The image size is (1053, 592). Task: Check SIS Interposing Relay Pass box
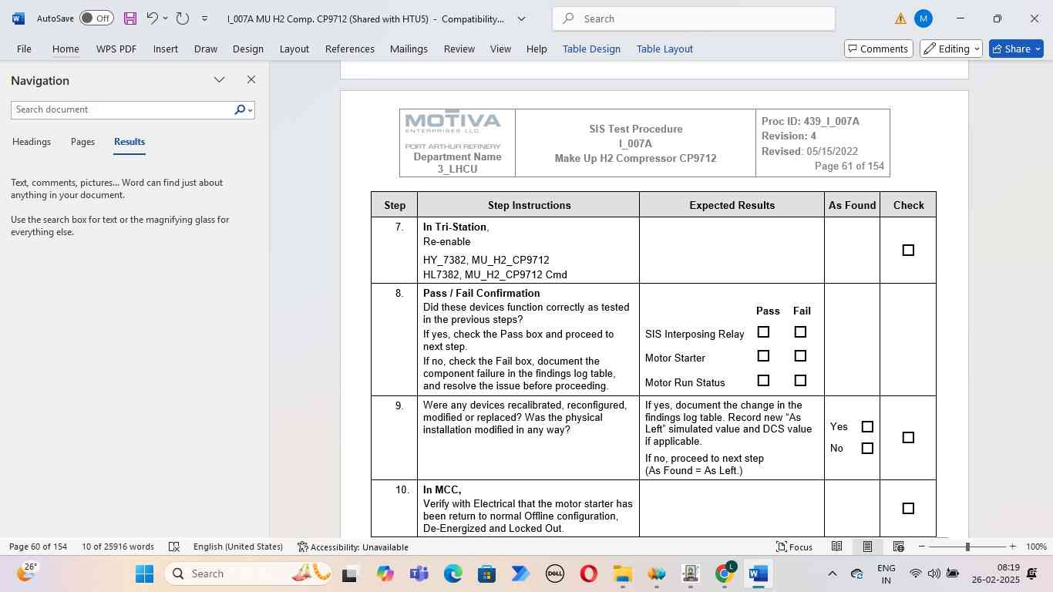coord(763,331)
